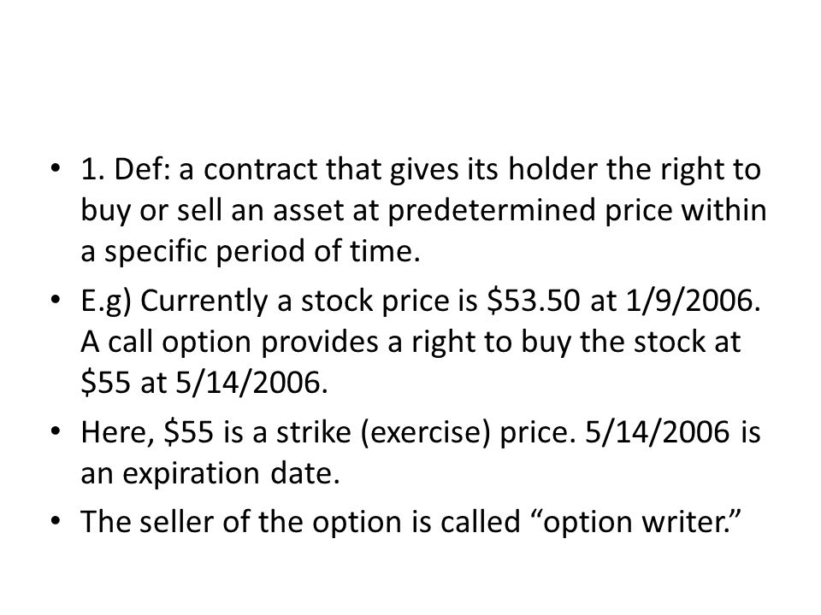Click the first bullet point marker
This screenshot has height=615, width=821.
click(56, 169)
